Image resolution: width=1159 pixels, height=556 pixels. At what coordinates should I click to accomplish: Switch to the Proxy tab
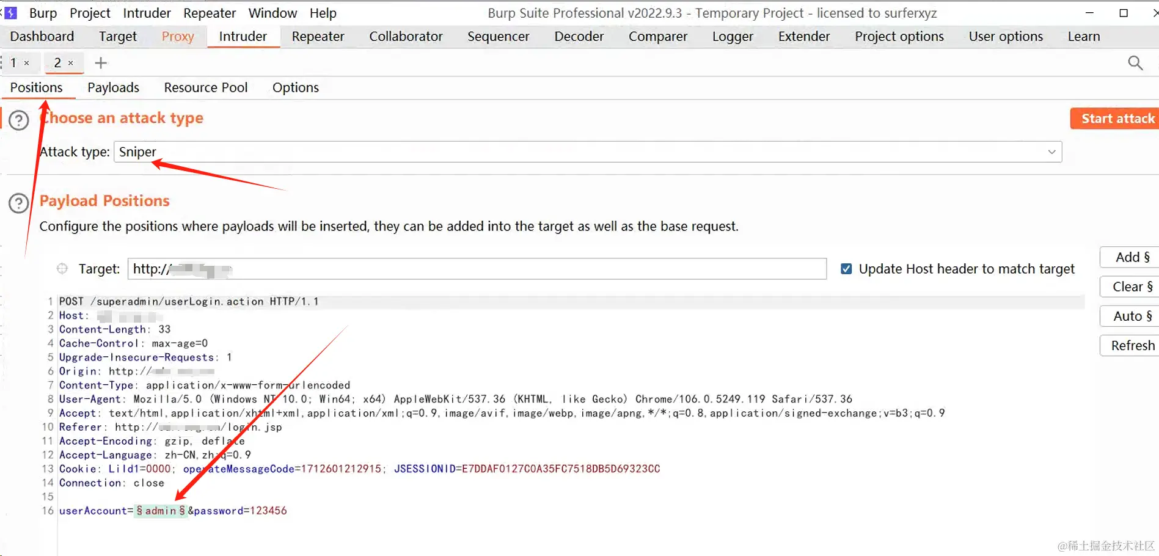click(x=178, y=37)
